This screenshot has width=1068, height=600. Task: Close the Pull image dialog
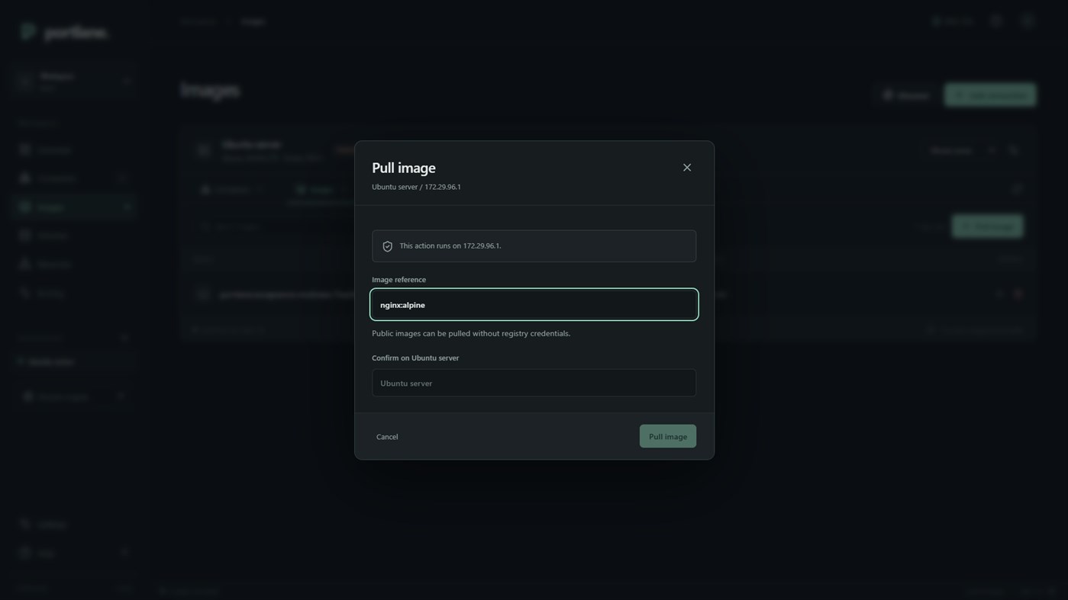(x=687, y=168)
